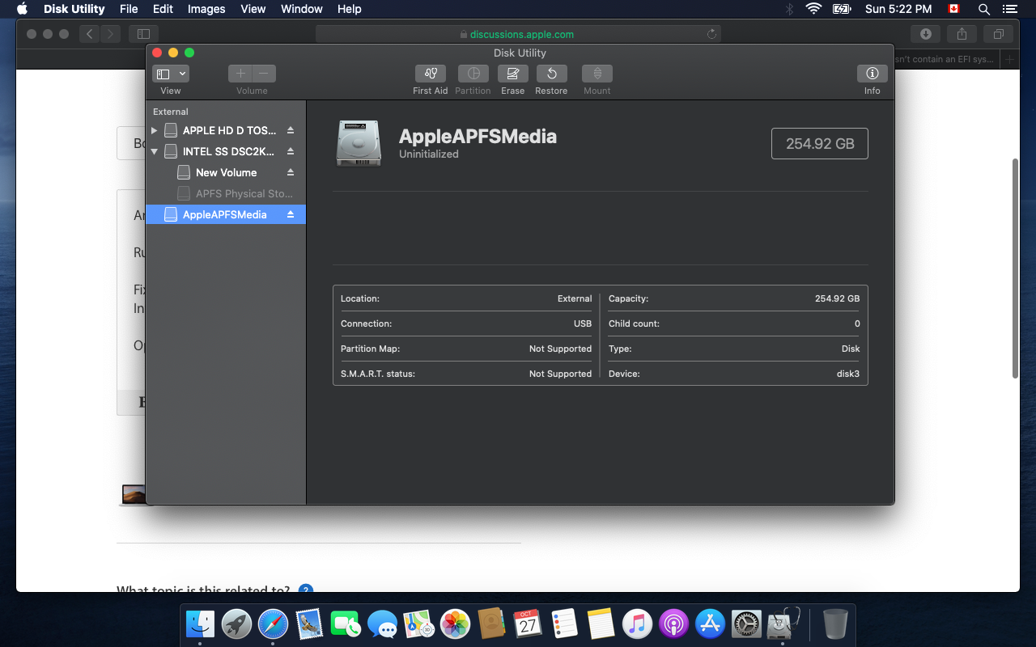Open Contacts from the Dock
Screen dimensions: 1036x647
pyautogui.click(x=491, y=624)
